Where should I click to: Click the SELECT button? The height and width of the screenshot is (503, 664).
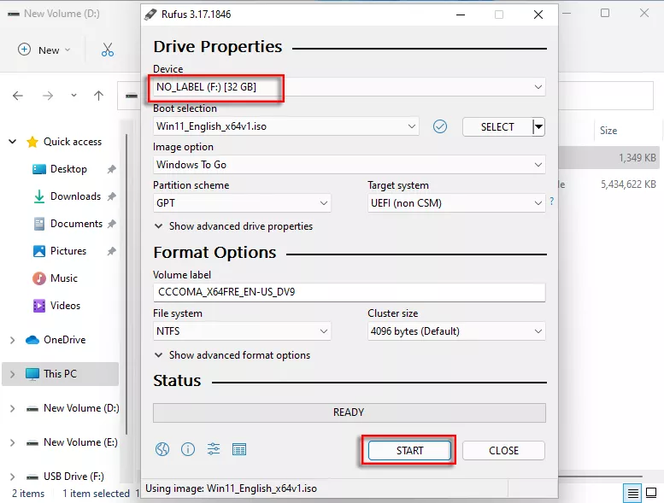[497, 126]
